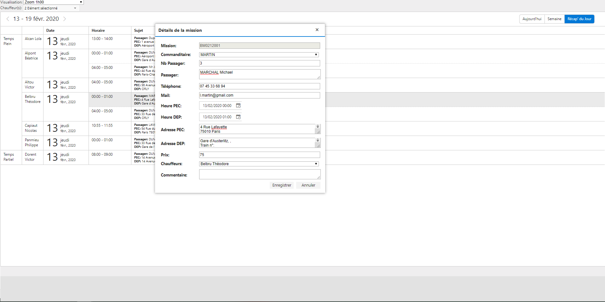This screenshot has width=605, height=302.
Task: Go to previous week using left arrow
Action: [x=8, y=19]
